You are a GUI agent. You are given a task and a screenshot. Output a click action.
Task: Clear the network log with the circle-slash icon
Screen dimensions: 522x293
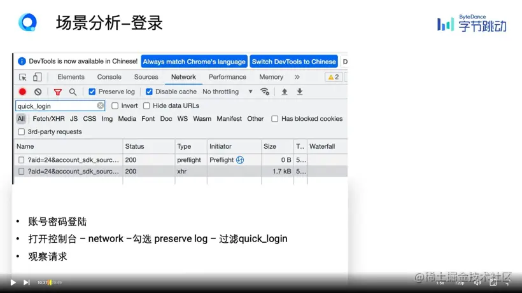pos(38,92)
